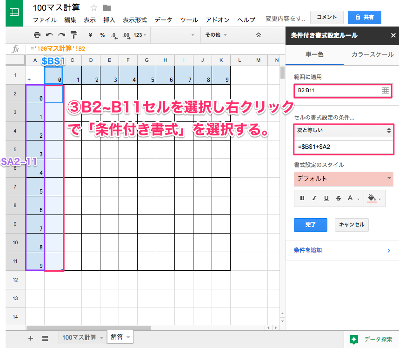The height and width of the screenshot is (348, 399).
Task: Undo the last action
Action: coord(49,35)
